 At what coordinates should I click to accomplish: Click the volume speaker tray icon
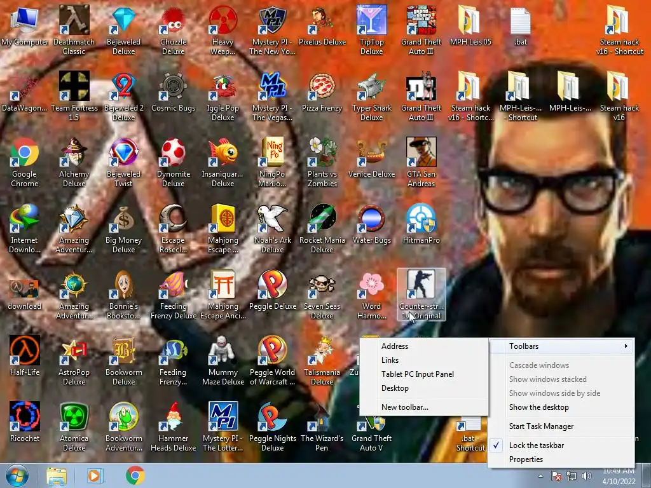coord(587,476)
